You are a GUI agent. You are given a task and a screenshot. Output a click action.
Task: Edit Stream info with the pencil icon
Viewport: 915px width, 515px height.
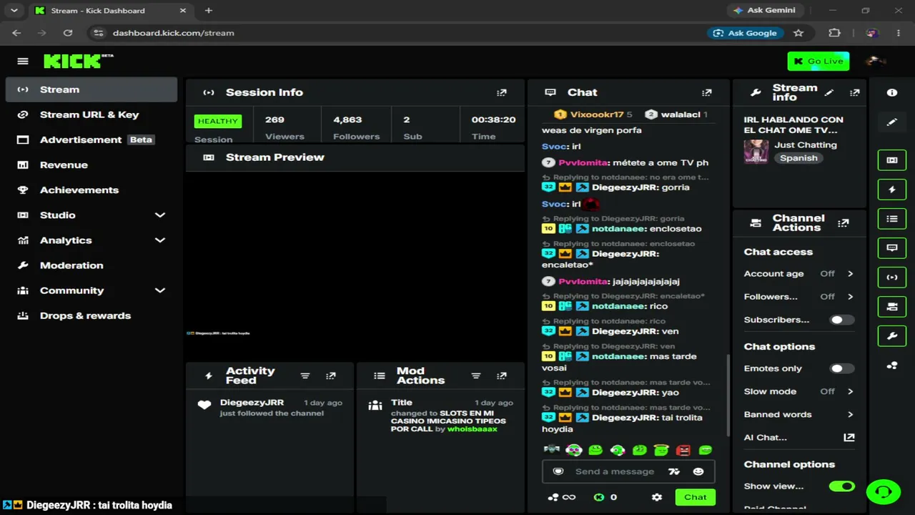pos(829,92)
